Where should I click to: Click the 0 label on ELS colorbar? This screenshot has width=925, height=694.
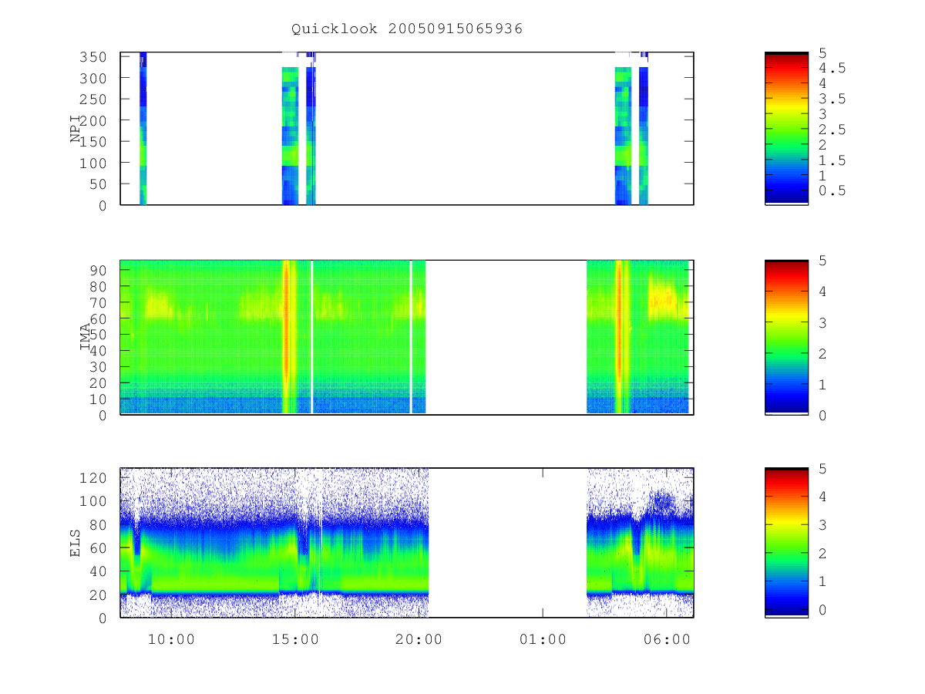(822, 609)
